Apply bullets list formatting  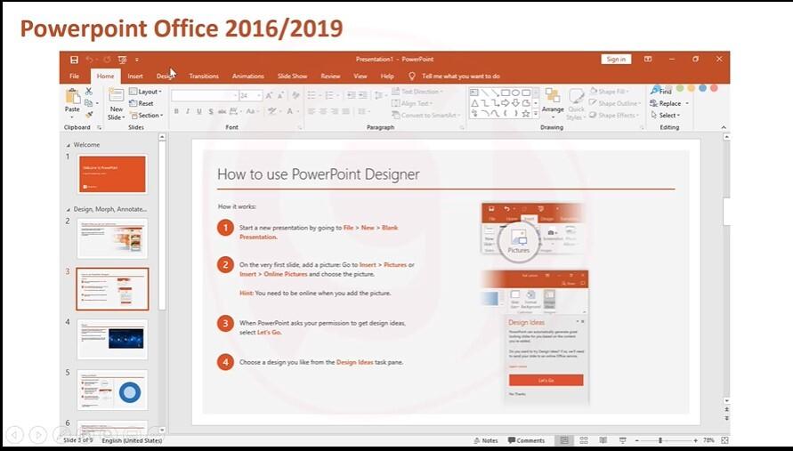tap(313, 95)
